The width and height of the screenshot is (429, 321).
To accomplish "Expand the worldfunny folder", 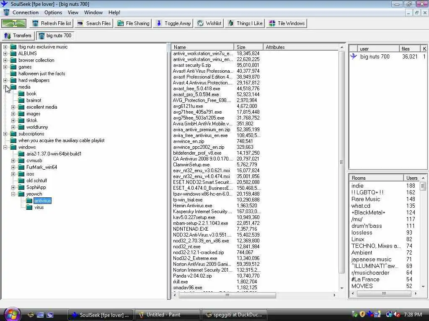I will [13, 127].
